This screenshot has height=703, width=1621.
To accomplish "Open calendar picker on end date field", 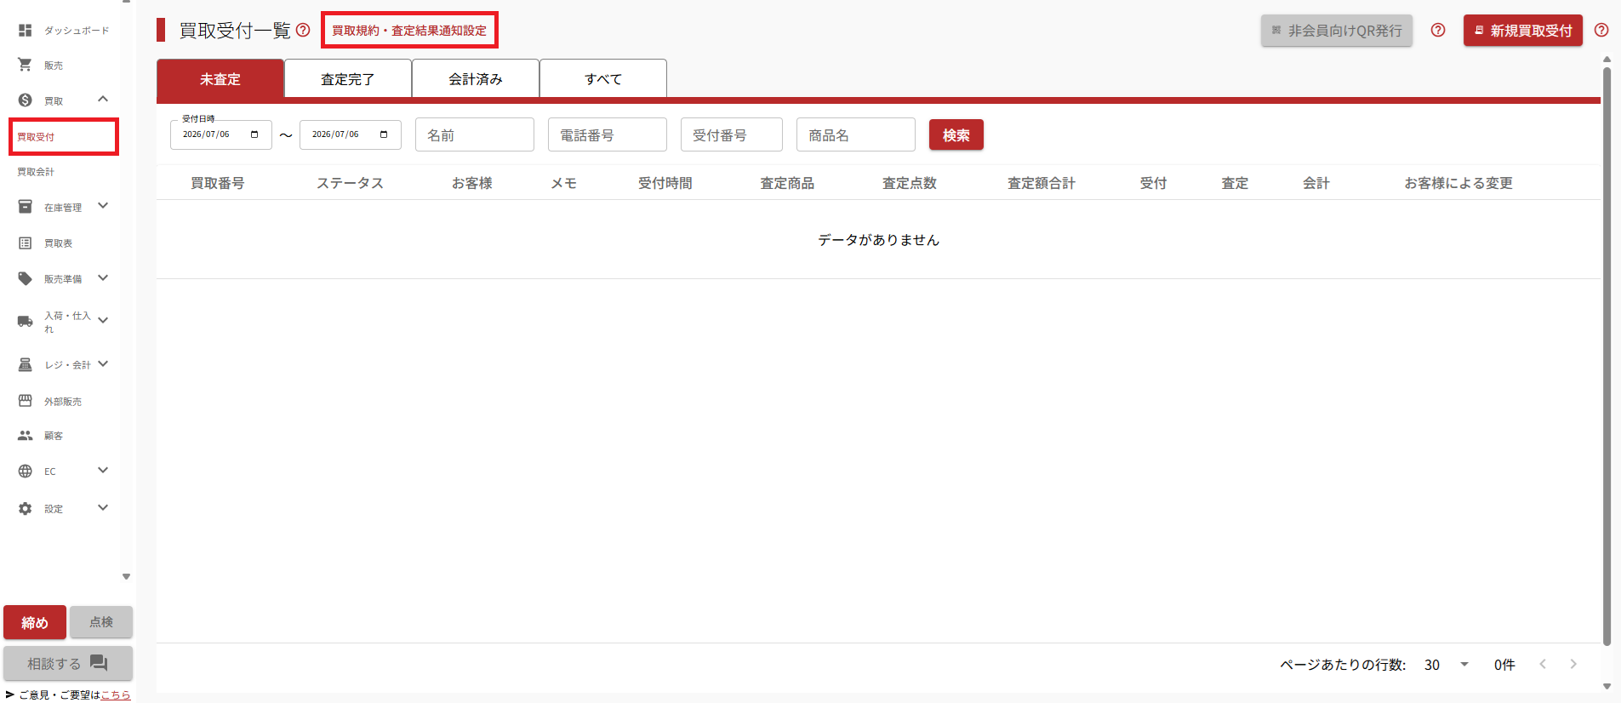I will pos(384,134).
